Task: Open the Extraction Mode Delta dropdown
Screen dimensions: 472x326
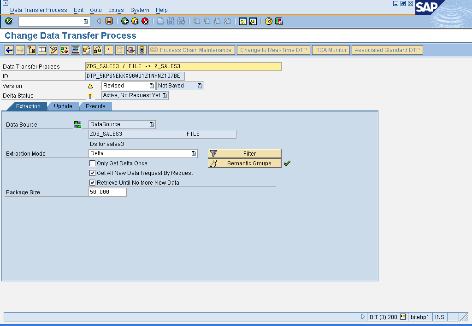Action: tap(194, 153)
